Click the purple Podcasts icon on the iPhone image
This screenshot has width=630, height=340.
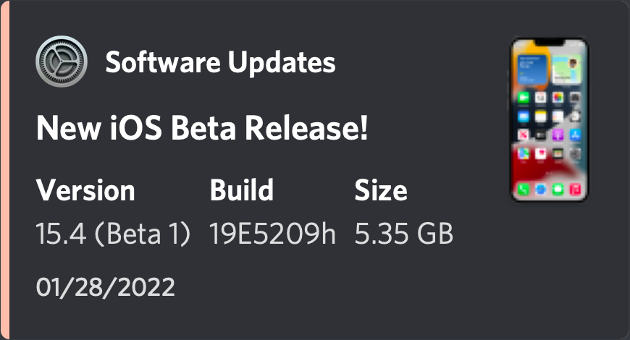click(x=558, y=135)
